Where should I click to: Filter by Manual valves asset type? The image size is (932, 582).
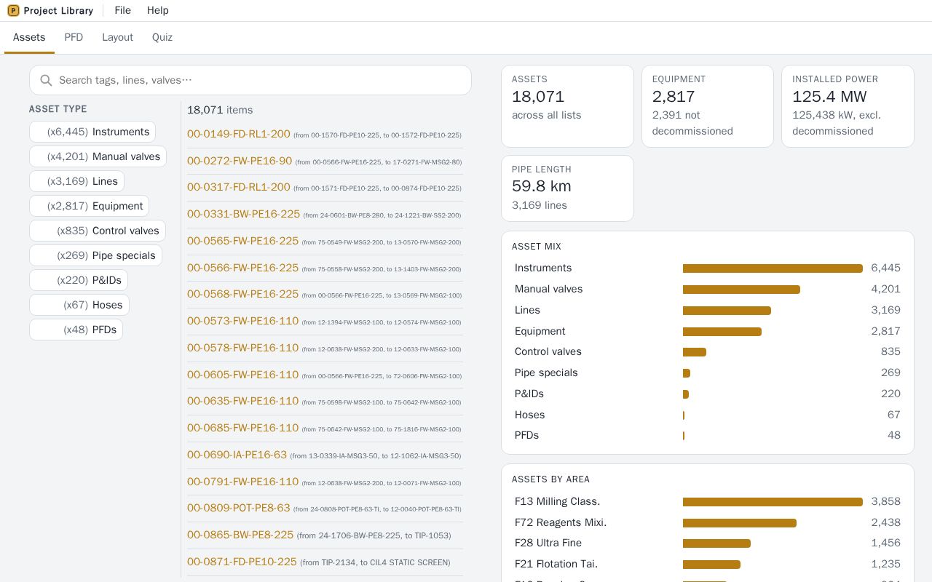tap(98, 156)
